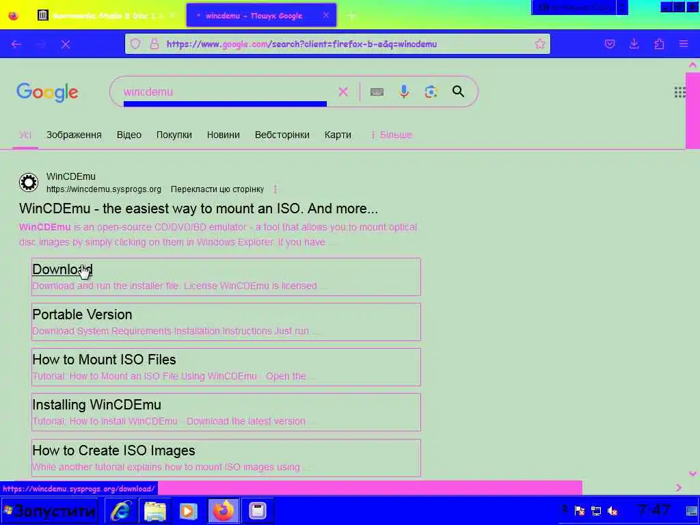This screenshot has width=700, height=525.
Task: Click in the Google search field
Action: (226, 92)
